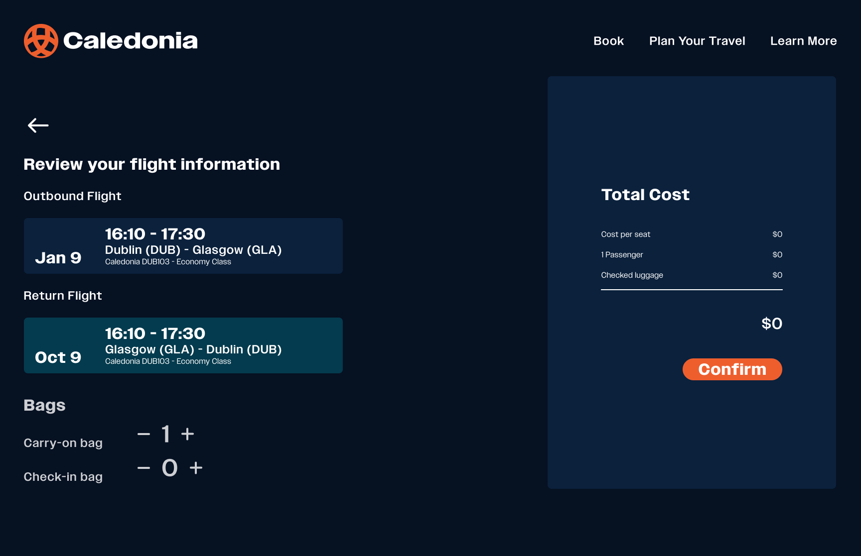Select the Oct 9 return flight card
The width and height of the screenshot is (861, 556).
(183, 345)
